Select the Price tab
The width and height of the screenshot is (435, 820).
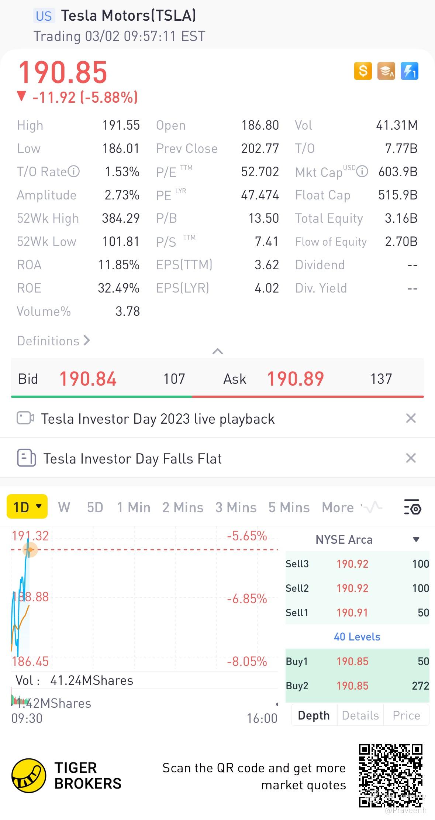click(x=406, y=715)
